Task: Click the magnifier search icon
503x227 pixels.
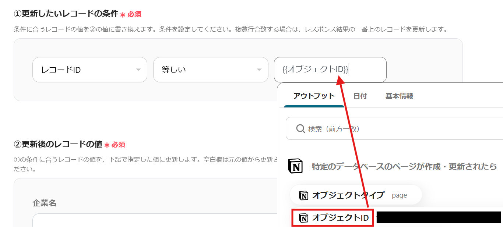Action: (300, 129)
